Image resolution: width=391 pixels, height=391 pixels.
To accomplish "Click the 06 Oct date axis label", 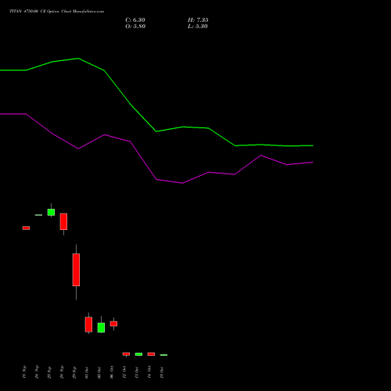I will (112, 372).
